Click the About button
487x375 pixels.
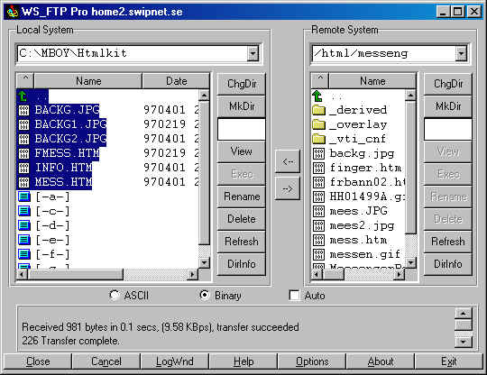(x=381, y=361)
